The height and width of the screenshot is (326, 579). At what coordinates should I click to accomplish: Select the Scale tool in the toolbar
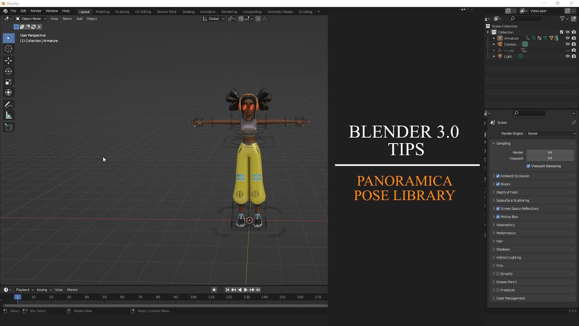click(x=8, y=82)
